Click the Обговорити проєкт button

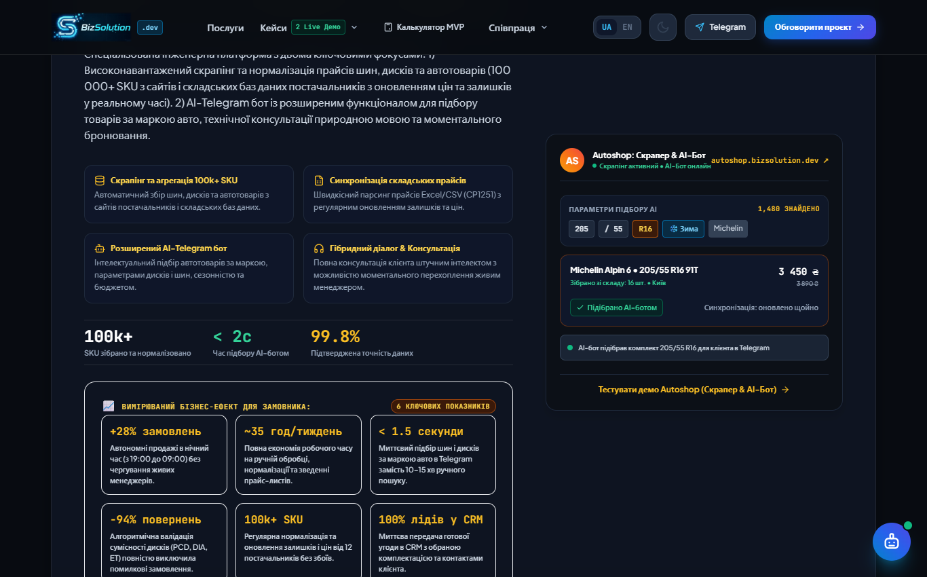(820, 27)
